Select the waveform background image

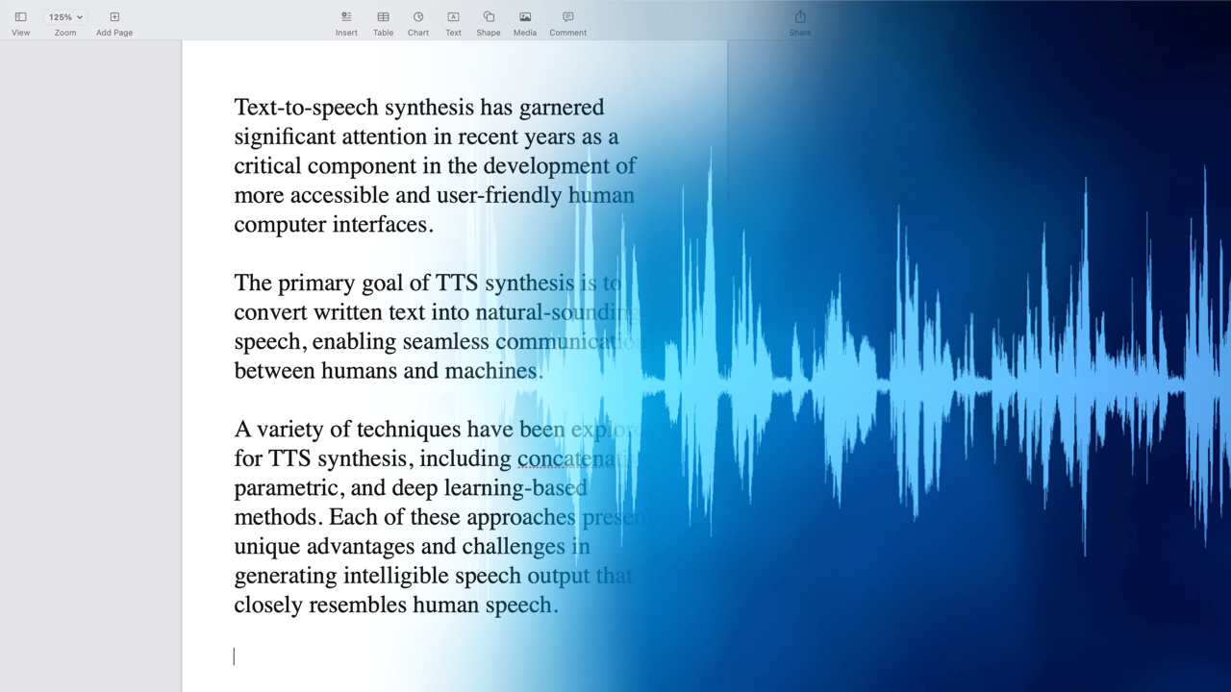[962, 384]
